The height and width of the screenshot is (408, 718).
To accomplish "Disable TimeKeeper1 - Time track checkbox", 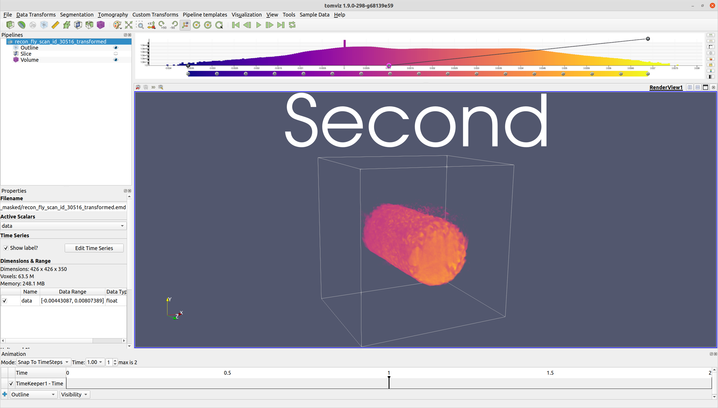I will click(11, 384).
